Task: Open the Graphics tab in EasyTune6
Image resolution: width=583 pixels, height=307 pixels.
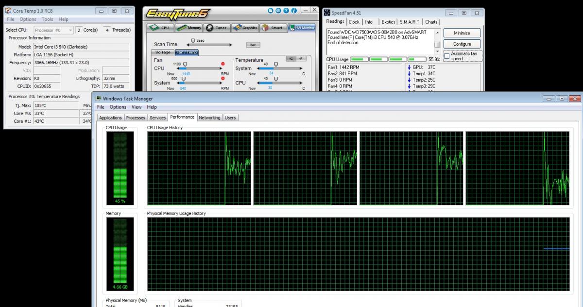Action: (245, 28)
